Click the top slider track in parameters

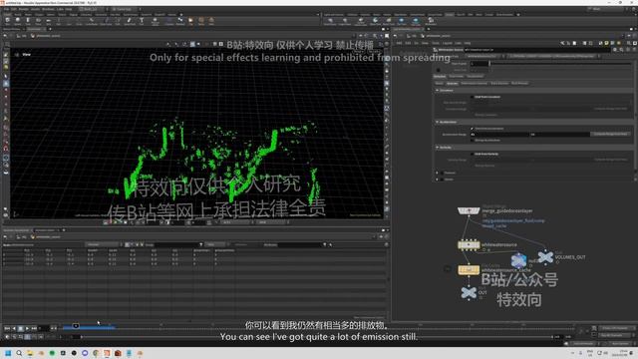pyautogui.click(x=560, y=64)
